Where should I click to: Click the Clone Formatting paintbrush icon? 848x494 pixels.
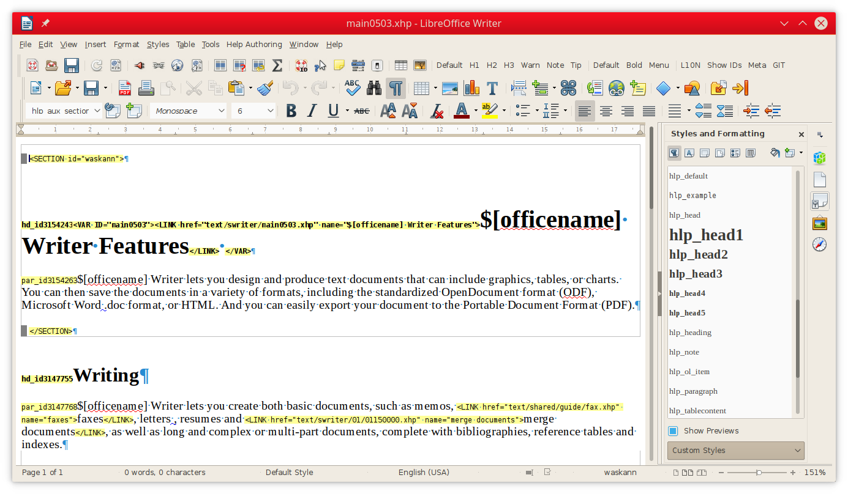tap(265, 88)
